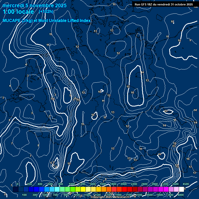Click the 100 value label below legend
The height and width of the screenshot is (199, 199).
(x=25, y=195)
